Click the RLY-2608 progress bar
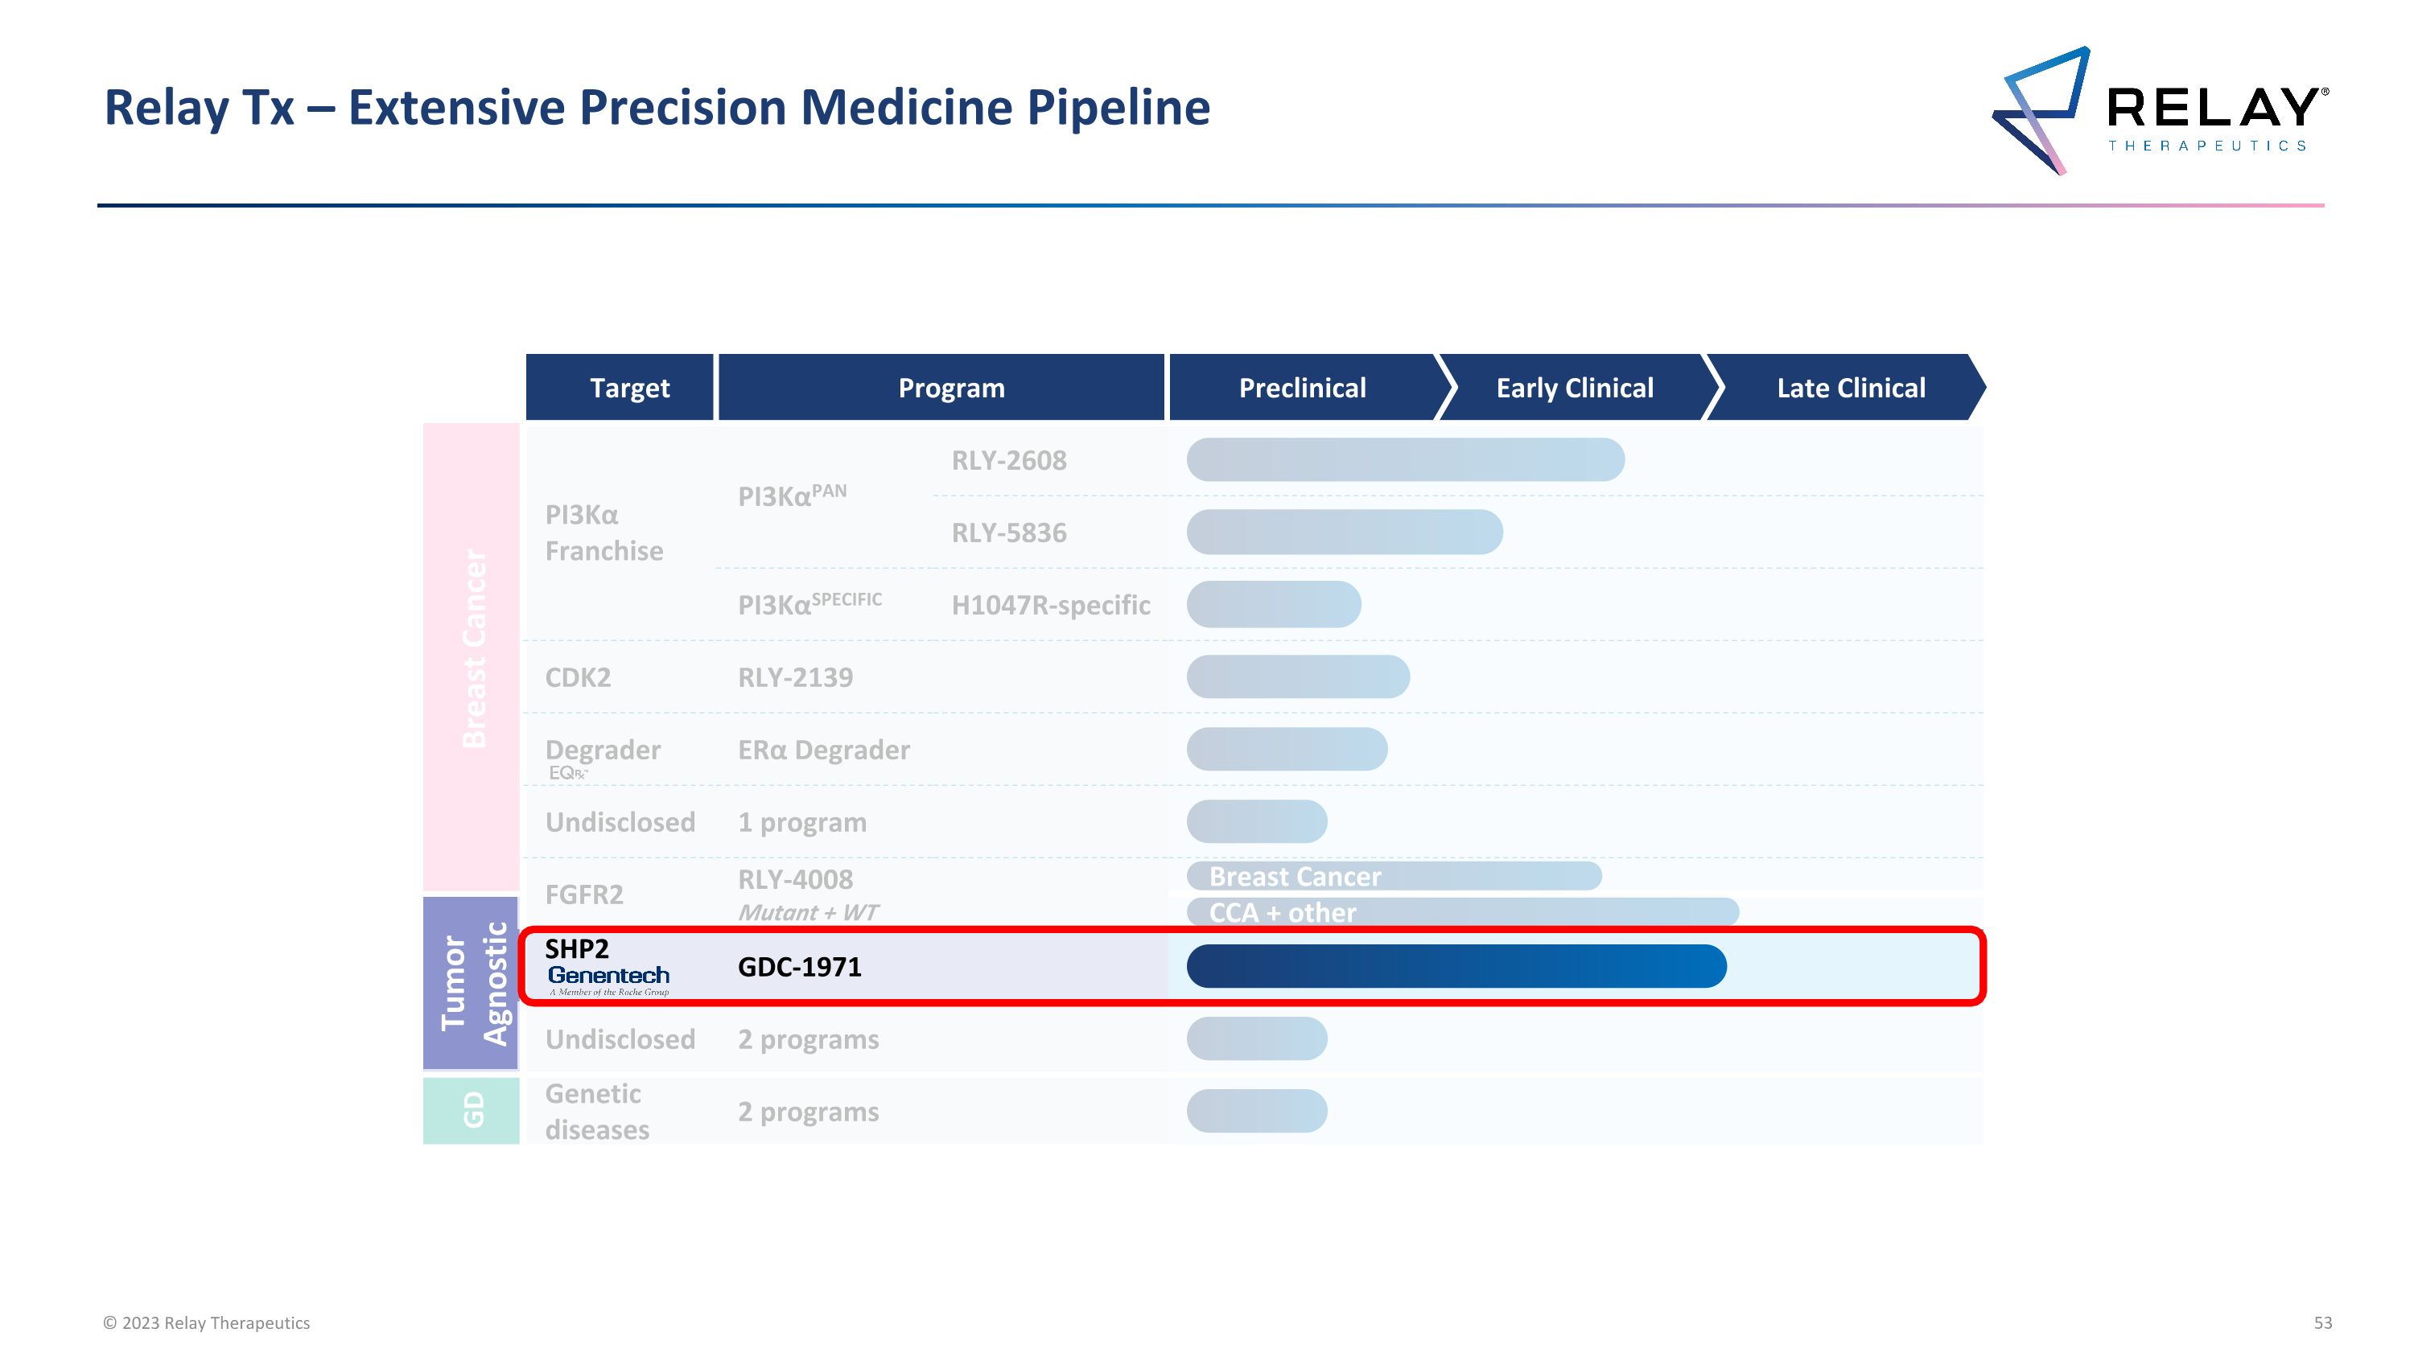 pos(1405,460)
